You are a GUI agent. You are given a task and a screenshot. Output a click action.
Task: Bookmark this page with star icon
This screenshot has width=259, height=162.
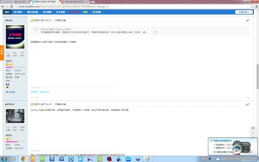pyautogui.click(x=252, y=6)
